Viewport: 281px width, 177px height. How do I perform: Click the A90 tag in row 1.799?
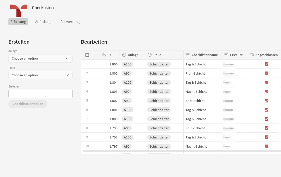point(127,128)
